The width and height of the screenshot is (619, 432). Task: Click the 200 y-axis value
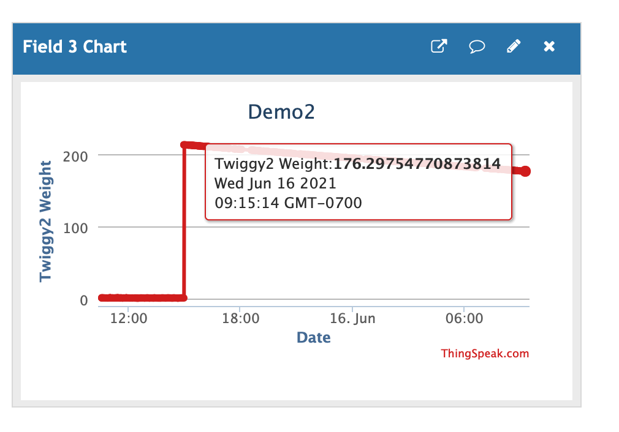tap(76, 155)
